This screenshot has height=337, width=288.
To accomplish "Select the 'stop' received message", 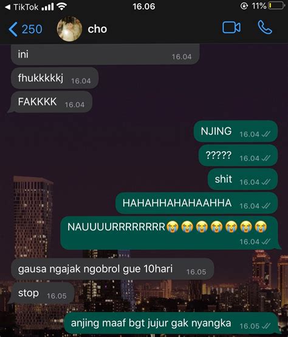I will pyautogui.click(x=41, y=293).
